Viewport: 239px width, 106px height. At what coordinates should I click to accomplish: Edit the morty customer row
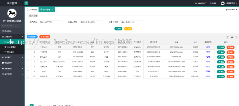221,72
